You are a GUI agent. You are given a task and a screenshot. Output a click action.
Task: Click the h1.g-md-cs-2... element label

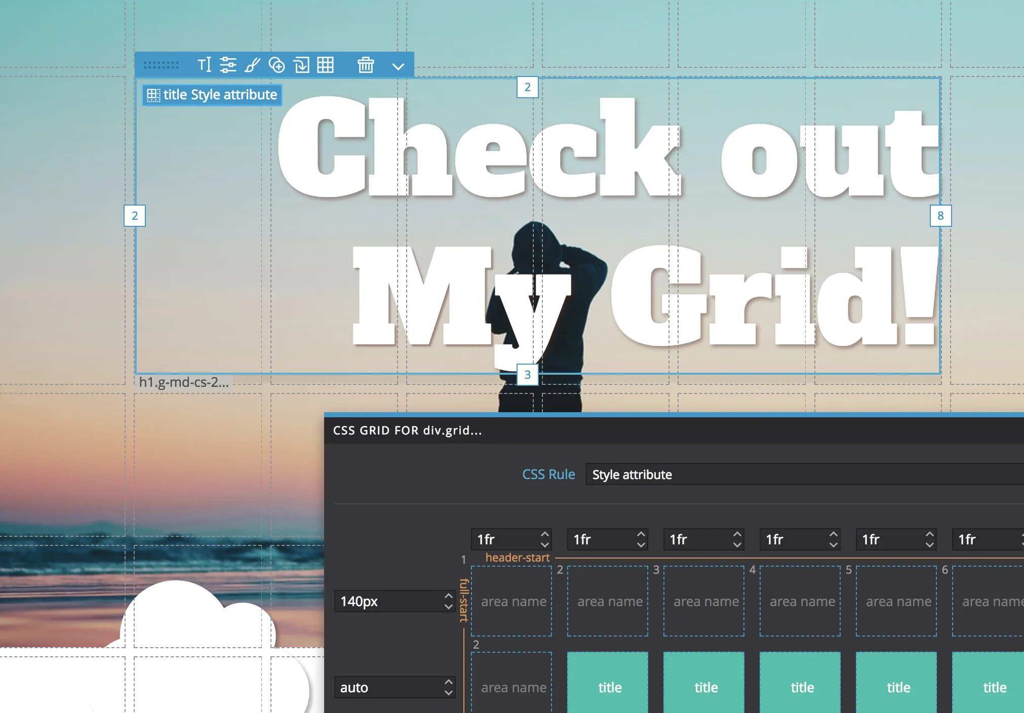[x=183, y=382]
